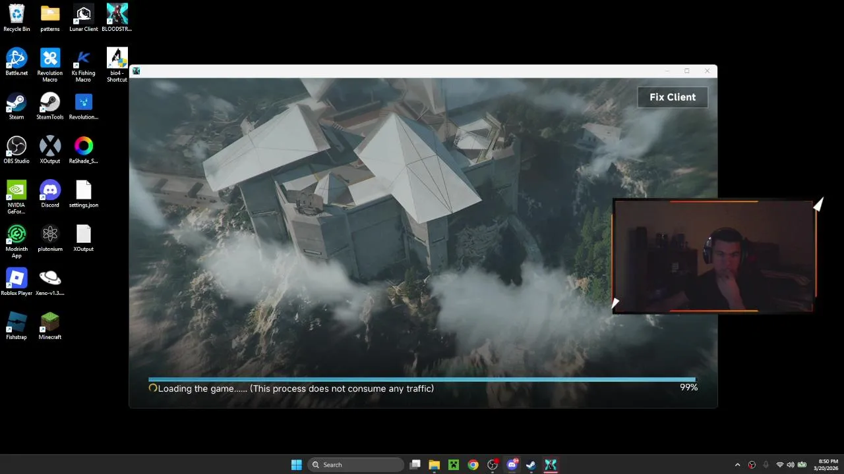Select the Minecraft desktop icon

point(50,327)
